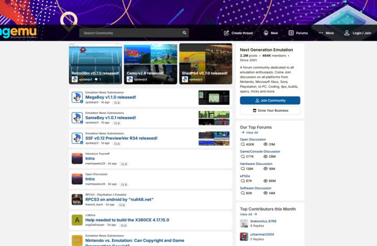Click the SameBoy thread preview thumbnail

coord(214,118)
